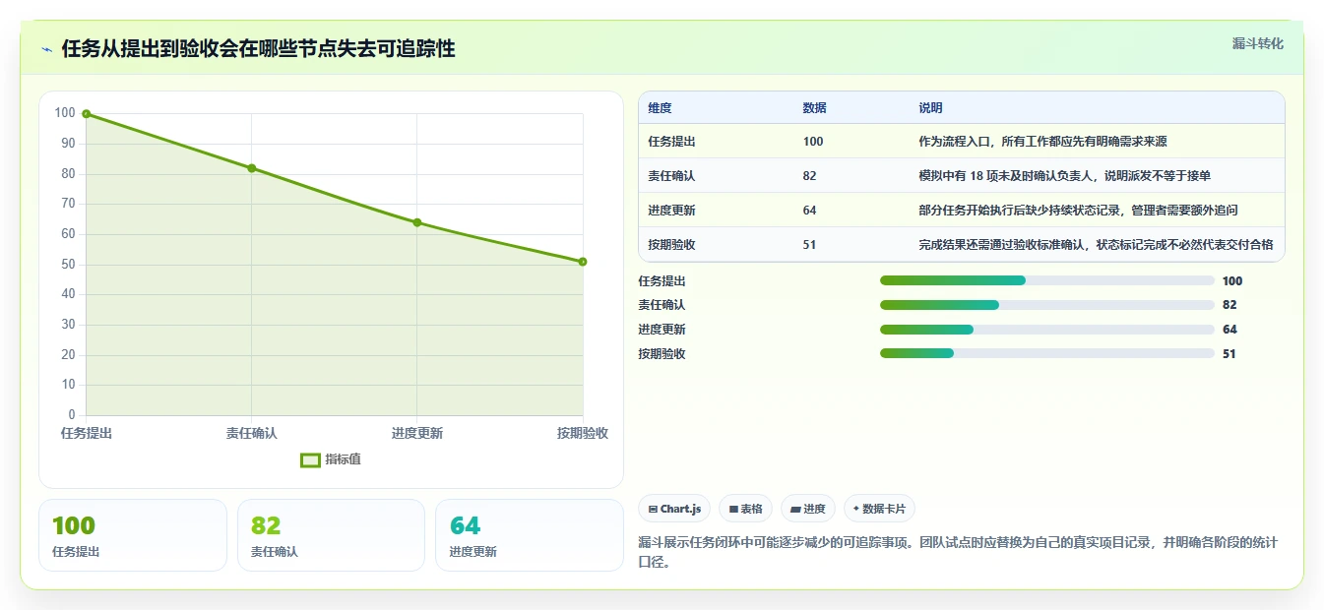Click the 按期验收 label in progress list
The image size is (1324, 610).
pos(662,354)
